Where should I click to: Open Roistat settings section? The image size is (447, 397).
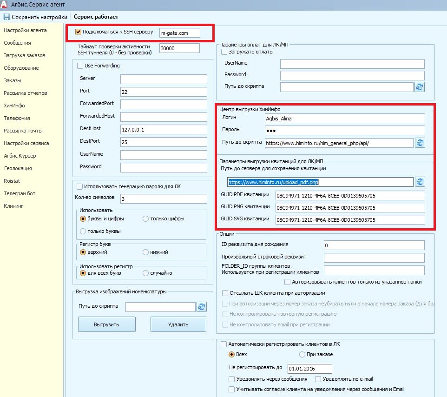12,181
